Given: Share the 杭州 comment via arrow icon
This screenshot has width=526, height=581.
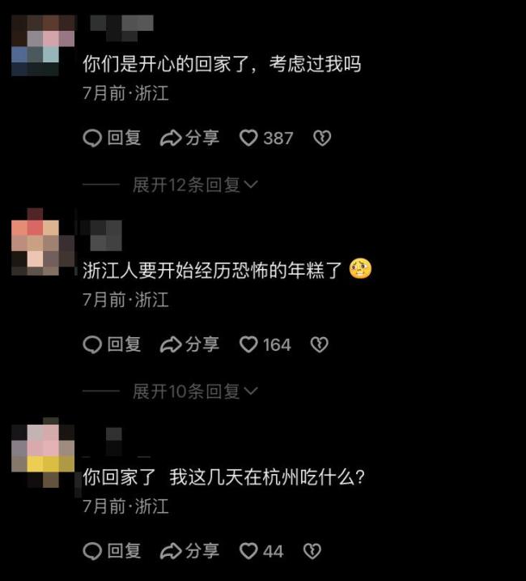Looking at the screenshot, I should tap(171, 551).
